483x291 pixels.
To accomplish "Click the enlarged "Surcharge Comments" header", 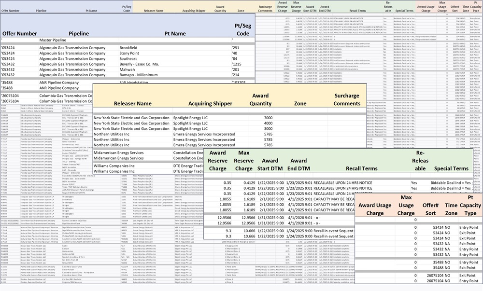I will pos(347,99).
